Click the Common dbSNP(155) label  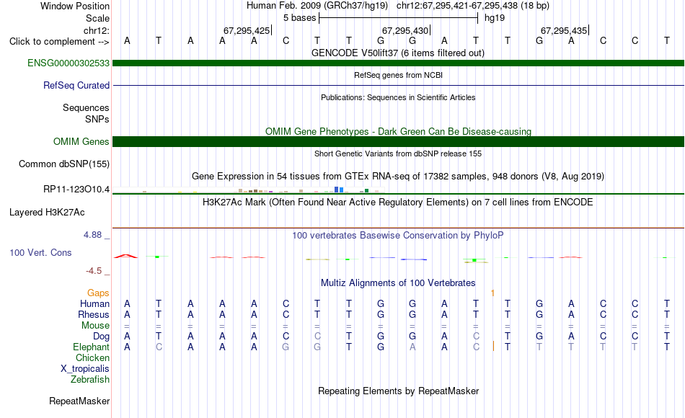tap(63, 164)
